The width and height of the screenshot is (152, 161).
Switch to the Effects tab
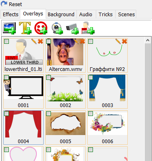coord(11,14)
